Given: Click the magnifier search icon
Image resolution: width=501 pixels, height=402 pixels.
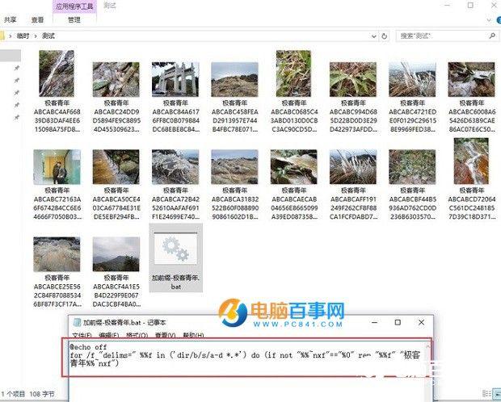Looking at the screenshot, I should click(x=492, y=36).
